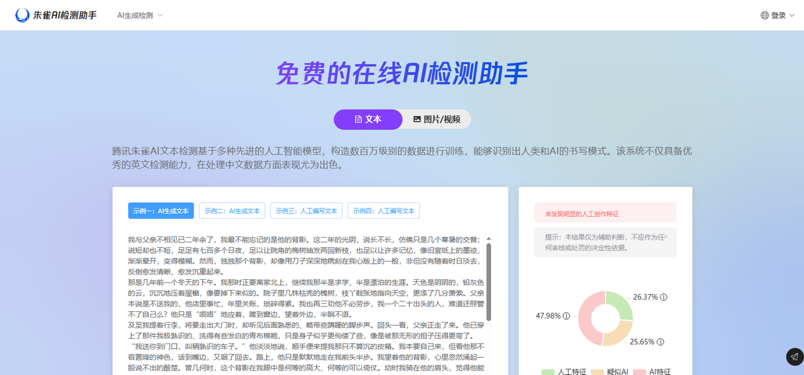Switch to the 文本 tab

tap(367, 119)
